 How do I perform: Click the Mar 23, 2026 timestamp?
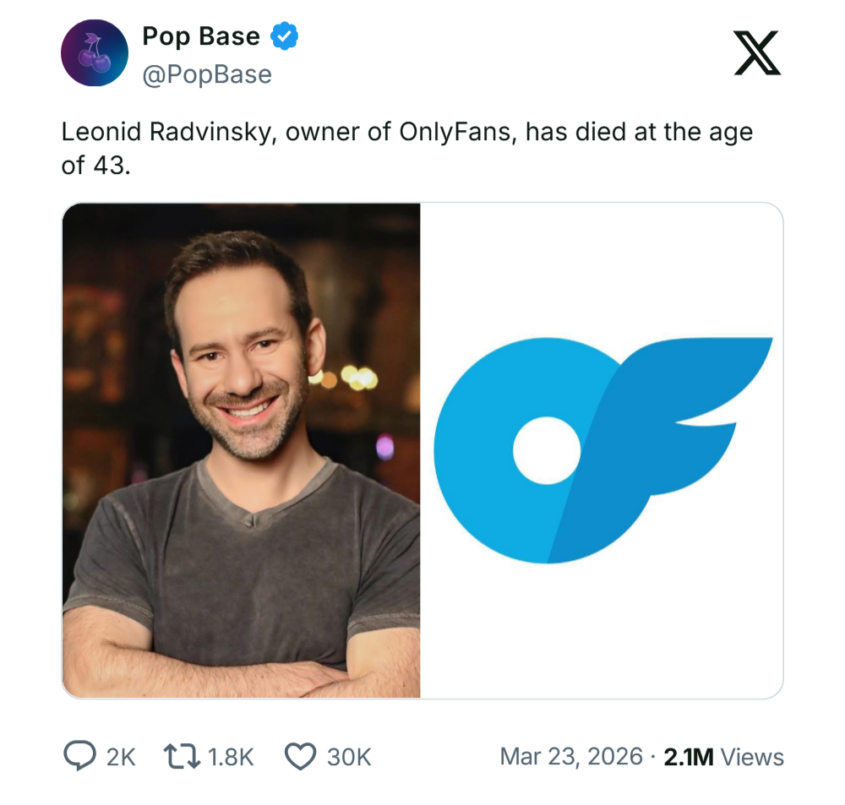(571, 756)
